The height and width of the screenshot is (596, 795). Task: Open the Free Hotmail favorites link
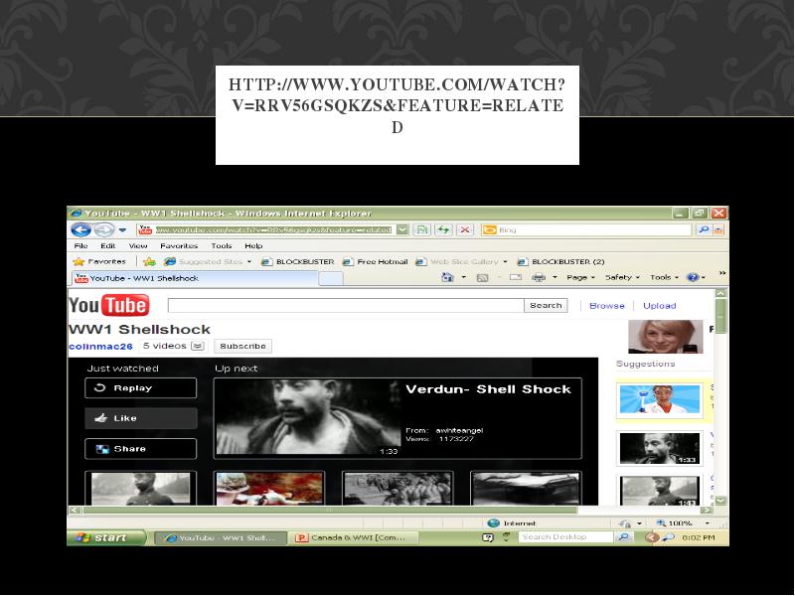pos(376,261)
